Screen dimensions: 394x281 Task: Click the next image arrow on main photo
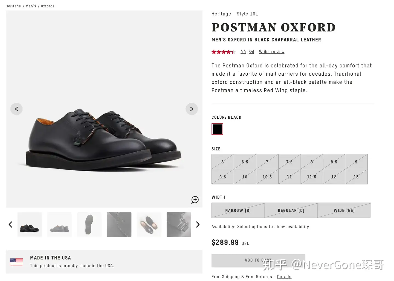coord(192,109)
